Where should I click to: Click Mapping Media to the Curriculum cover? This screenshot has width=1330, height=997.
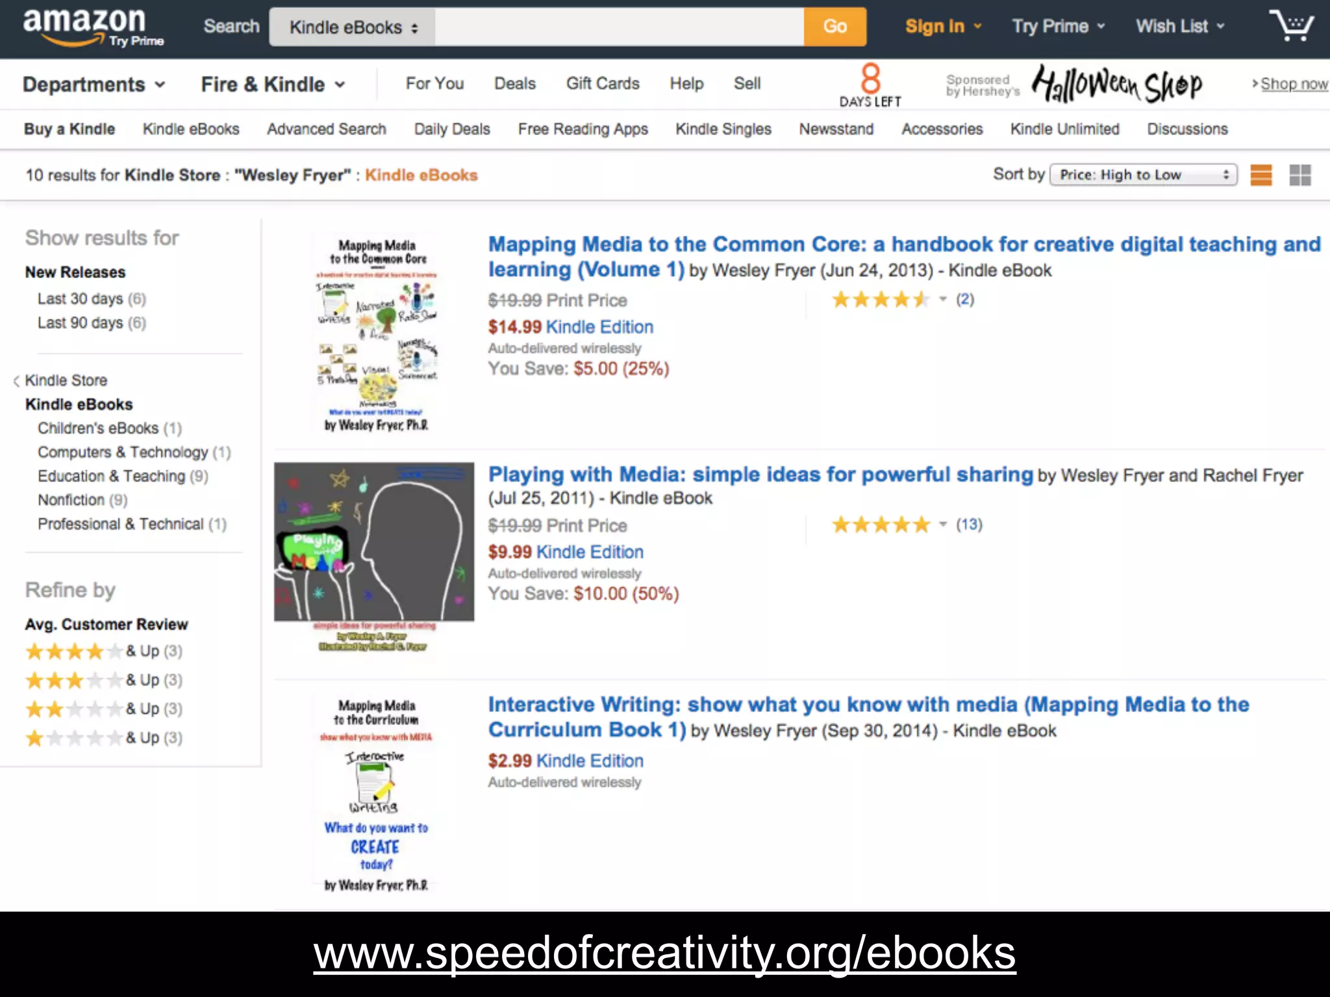click(377, 794)
